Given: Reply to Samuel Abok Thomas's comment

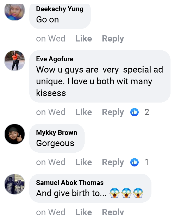Looking at the screenshot, I should point(113,212).
